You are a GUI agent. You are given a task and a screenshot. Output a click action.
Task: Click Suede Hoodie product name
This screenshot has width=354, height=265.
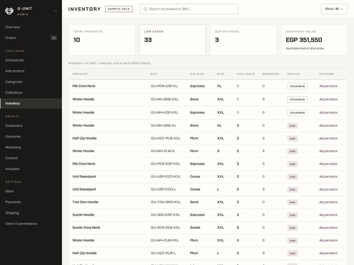[83, 215]
